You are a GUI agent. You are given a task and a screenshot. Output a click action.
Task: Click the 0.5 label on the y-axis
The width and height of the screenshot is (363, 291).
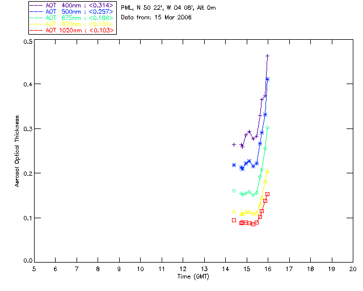28,41
